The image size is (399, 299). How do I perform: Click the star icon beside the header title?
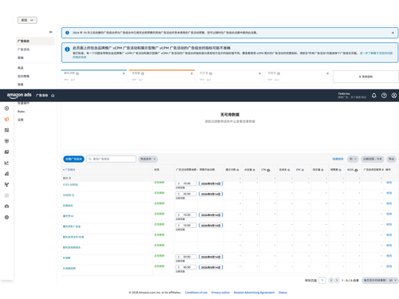[53, 96]
